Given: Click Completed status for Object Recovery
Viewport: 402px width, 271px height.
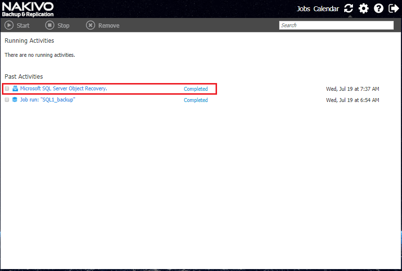Looking at the screenshot, I should [196, 89].
